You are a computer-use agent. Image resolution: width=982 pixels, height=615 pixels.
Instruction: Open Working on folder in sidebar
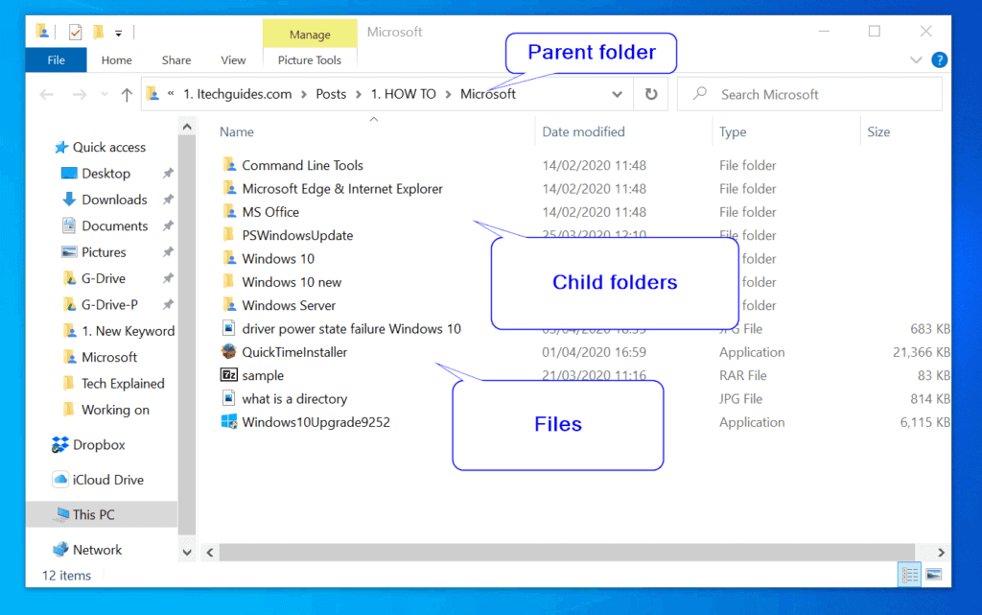[x=105, y=411]
